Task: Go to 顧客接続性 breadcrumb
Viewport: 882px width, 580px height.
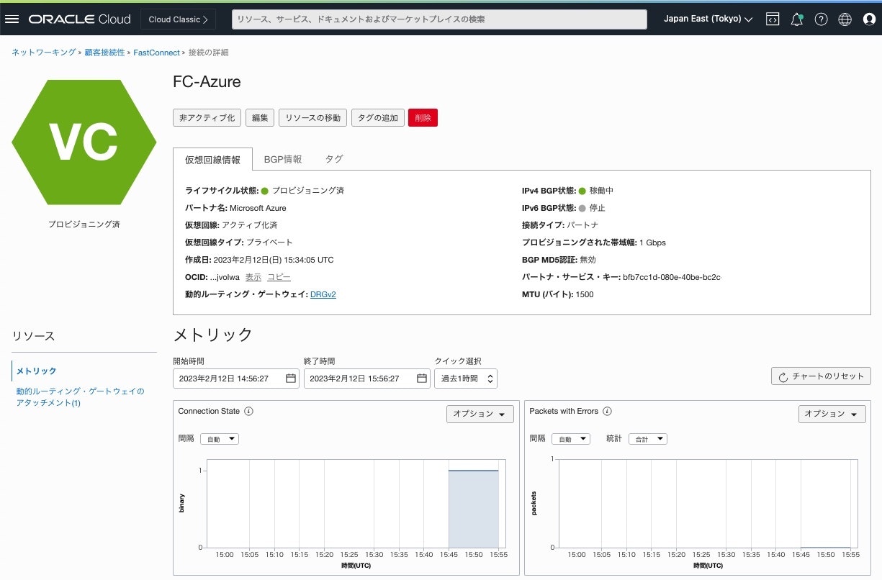Action: [x=104, y=53]
